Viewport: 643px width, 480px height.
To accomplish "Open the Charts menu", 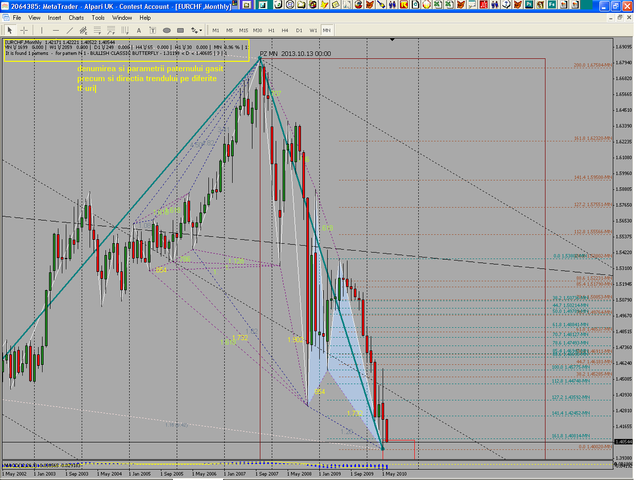I will (76, 18).
